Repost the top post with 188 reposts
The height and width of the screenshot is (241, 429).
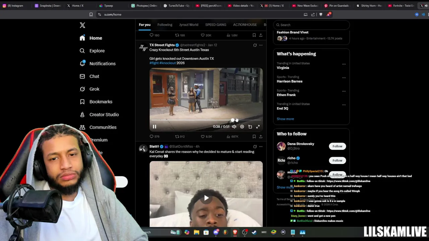point(180,35)
